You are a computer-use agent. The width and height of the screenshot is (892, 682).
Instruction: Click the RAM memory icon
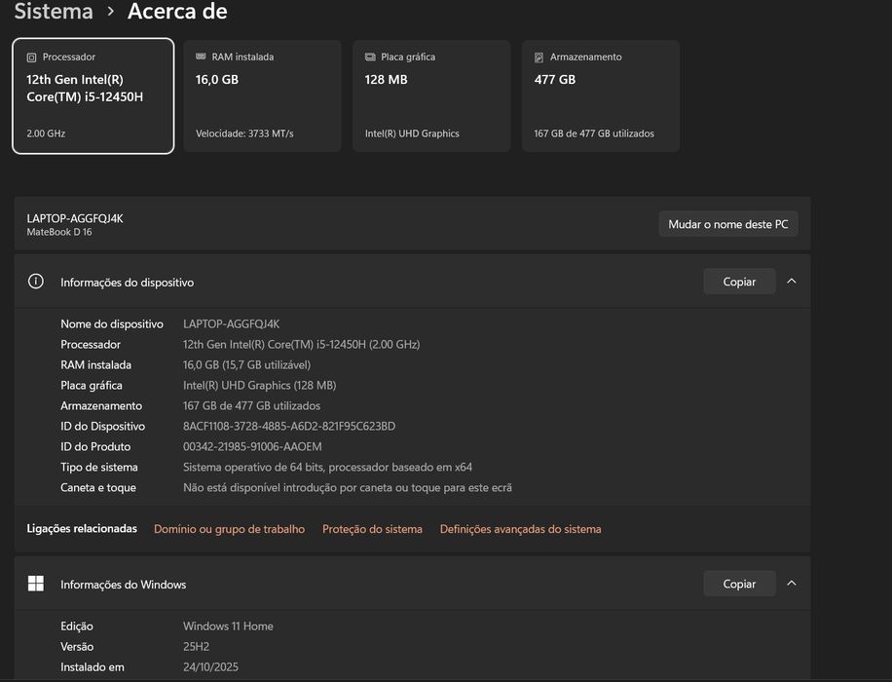(x=201, y=57)
